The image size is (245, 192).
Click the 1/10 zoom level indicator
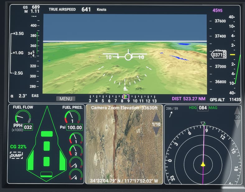[x=156, y=124]
